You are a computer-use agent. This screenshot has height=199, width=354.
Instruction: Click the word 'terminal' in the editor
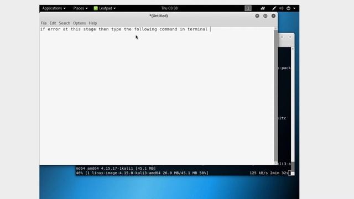[197, 29]
